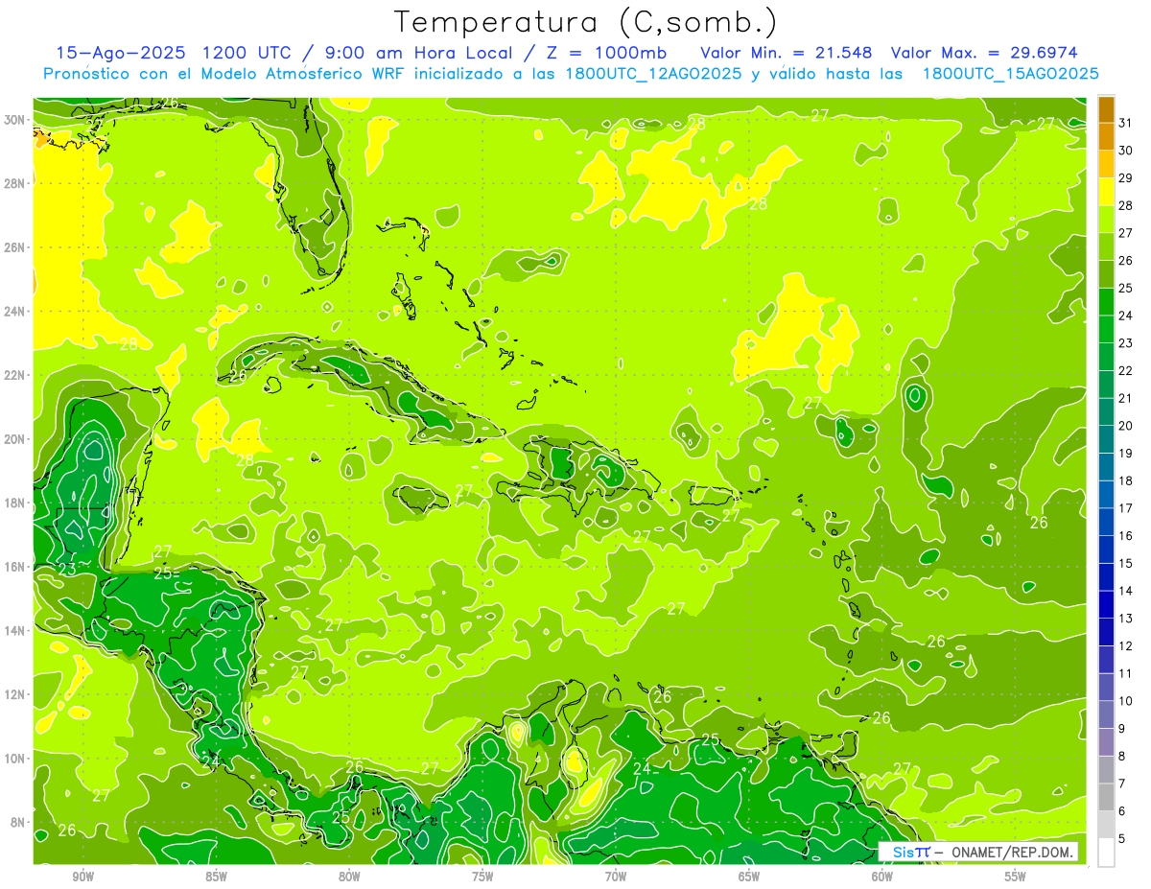Click the 15 value on the color scale
Image resolution: width=1151 pixels, height=889 pixels.
click(x=1126, y=563)
